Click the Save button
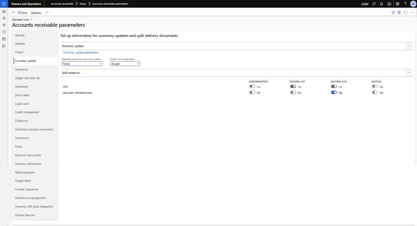Screen dimensions: 417x226 (22, 13)
